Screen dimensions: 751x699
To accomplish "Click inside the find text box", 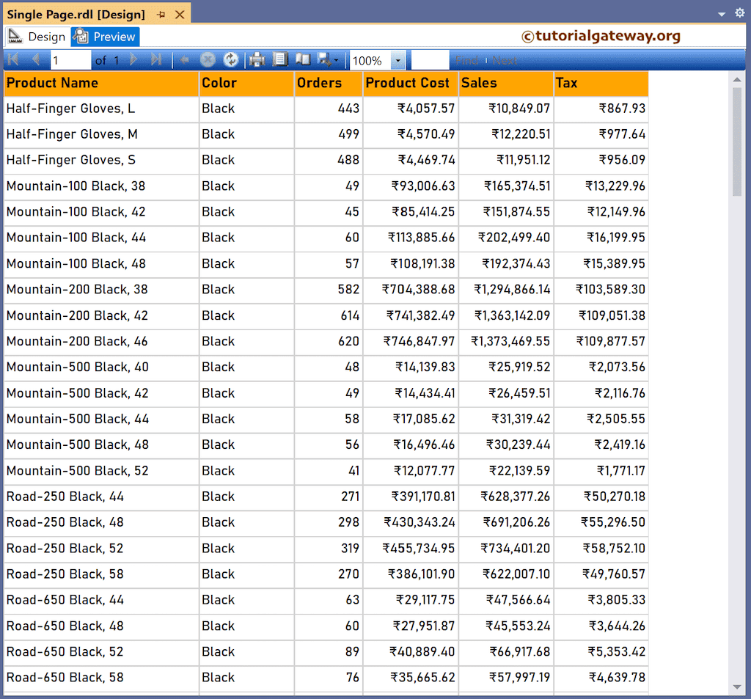I will tap(431, 59).
